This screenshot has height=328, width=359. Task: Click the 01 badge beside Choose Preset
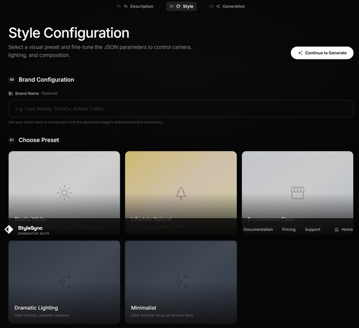[x=11, y=140]
